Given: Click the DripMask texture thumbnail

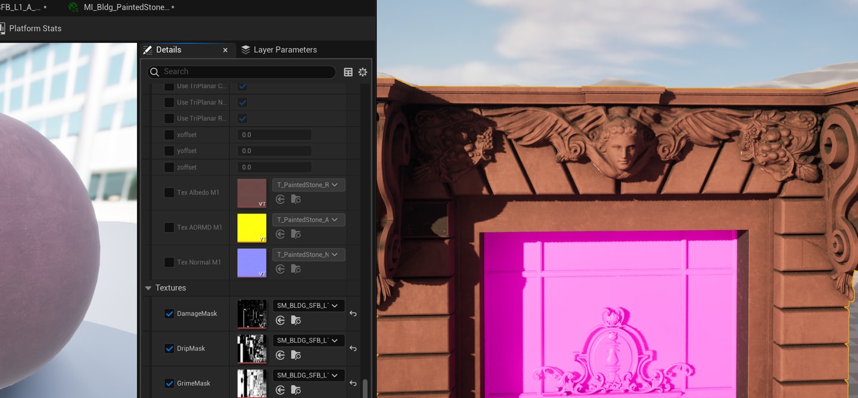Looking at the screenshot, I should (x=252, y=349).
